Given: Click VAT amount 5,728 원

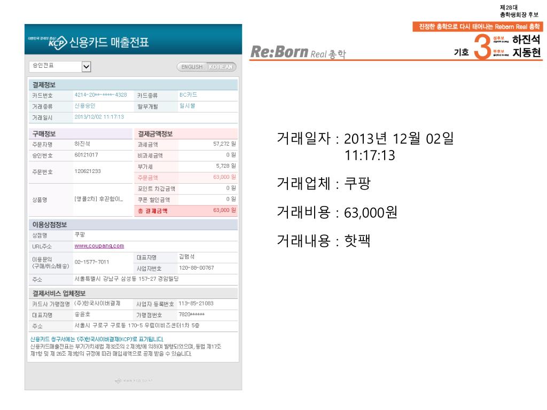Looking at the screenshot, I should coord(226,166).
